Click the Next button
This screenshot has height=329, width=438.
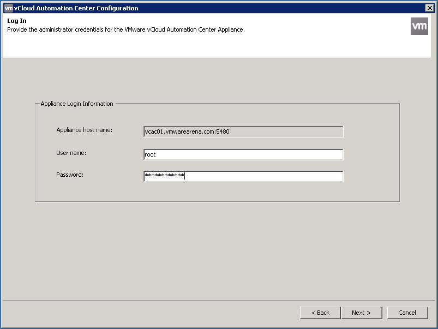[361, 313]
